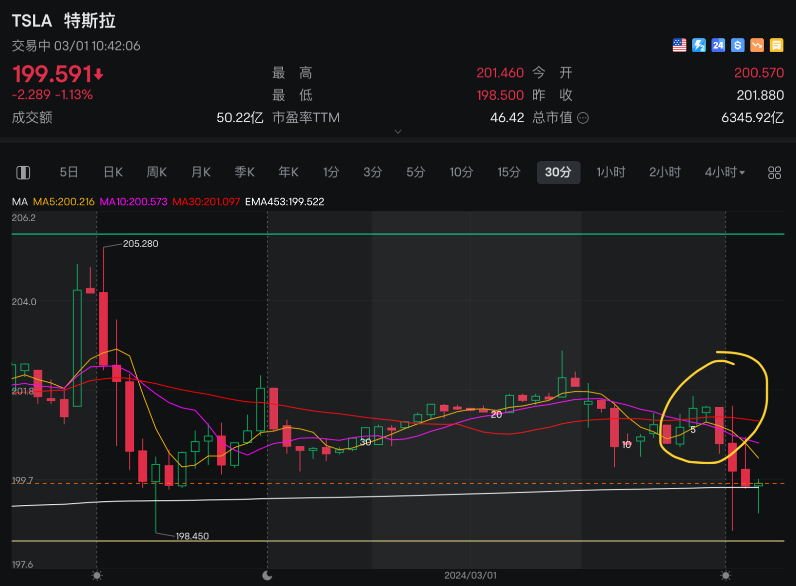The height and width of the screenshot is (586, 796).
Task: Click the EMA453:199.522 indicator value
Action: (285, 202)
